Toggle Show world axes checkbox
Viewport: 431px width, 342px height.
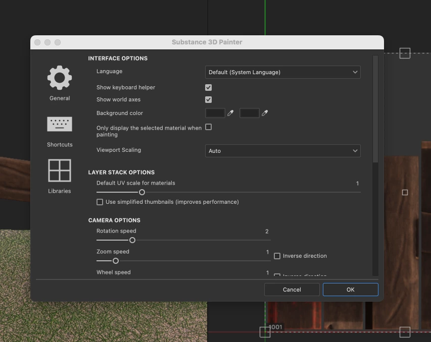click(208, 99)
